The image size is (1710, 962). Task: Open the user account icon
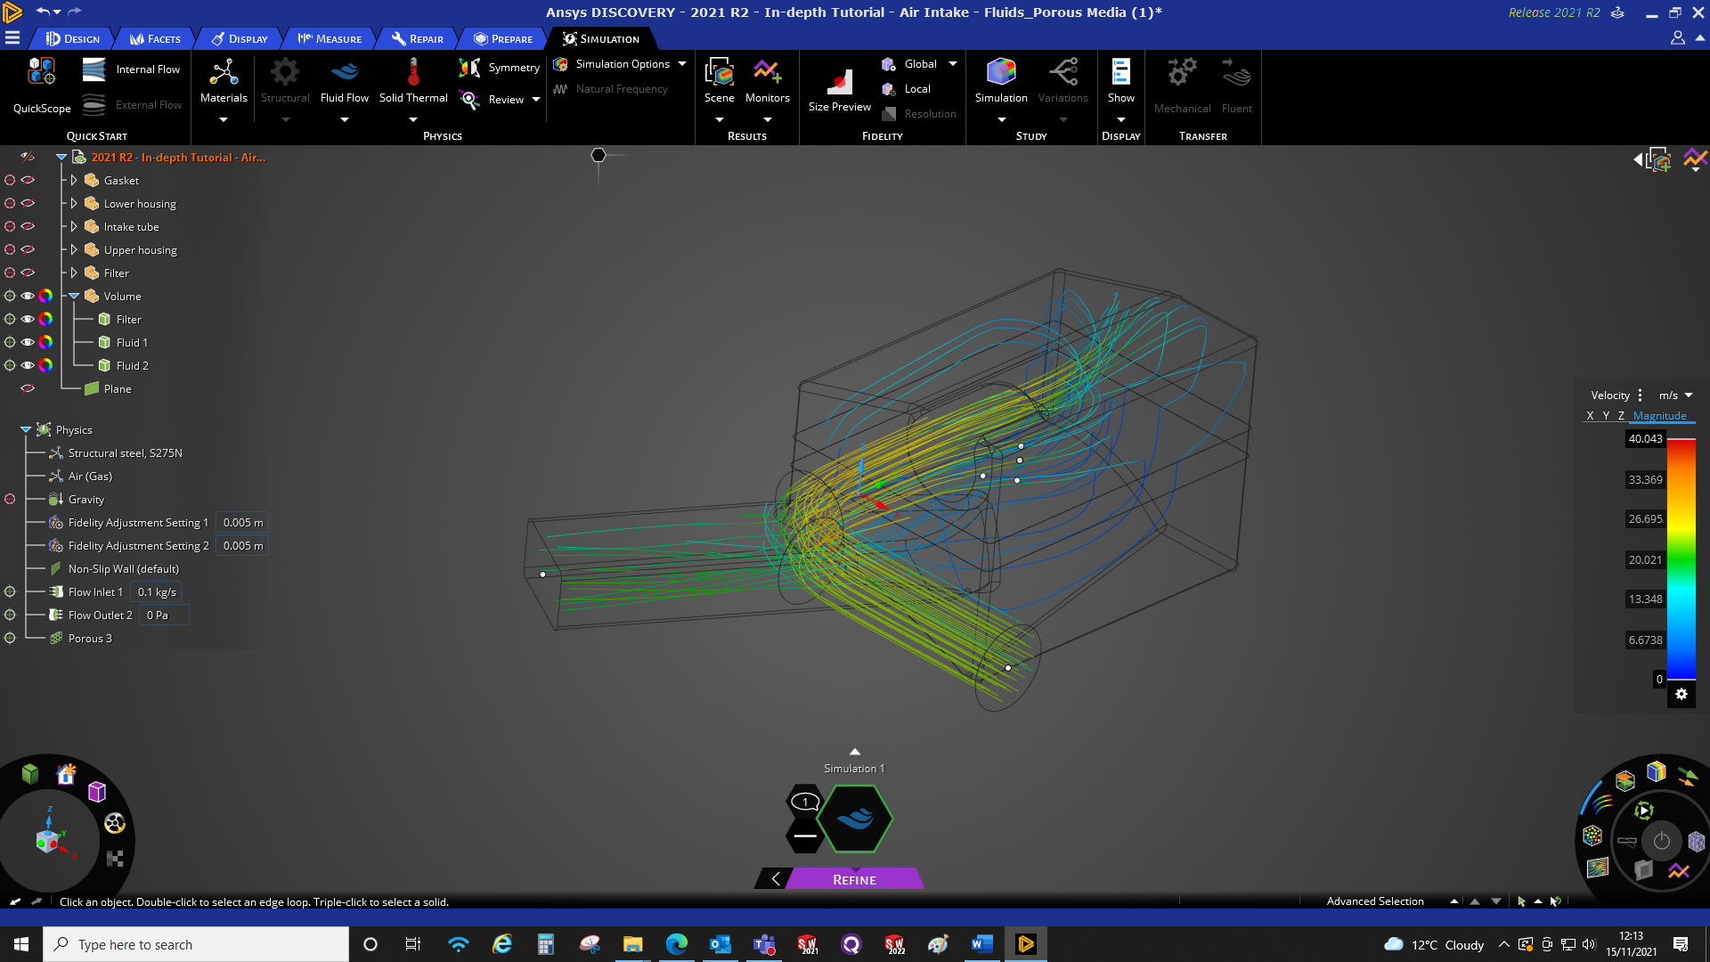coord(1678,38)
